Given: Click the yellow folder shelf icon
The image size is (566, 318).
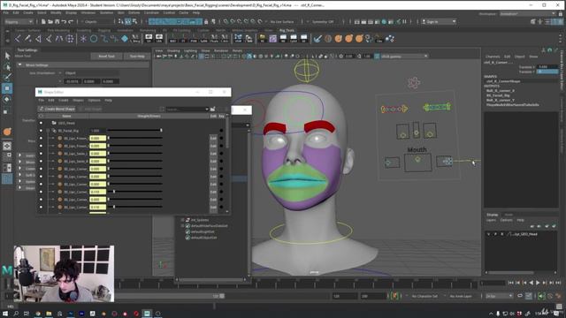Looking at the screenshot, I should point(263,39).
